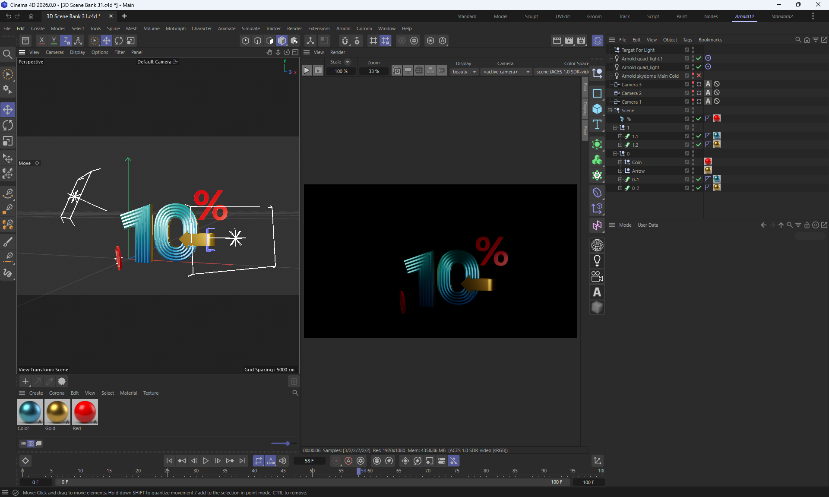Click User Data in Attributes panel
The width and height of the screenshot is (829, 497).
click(x=648, y=225)
